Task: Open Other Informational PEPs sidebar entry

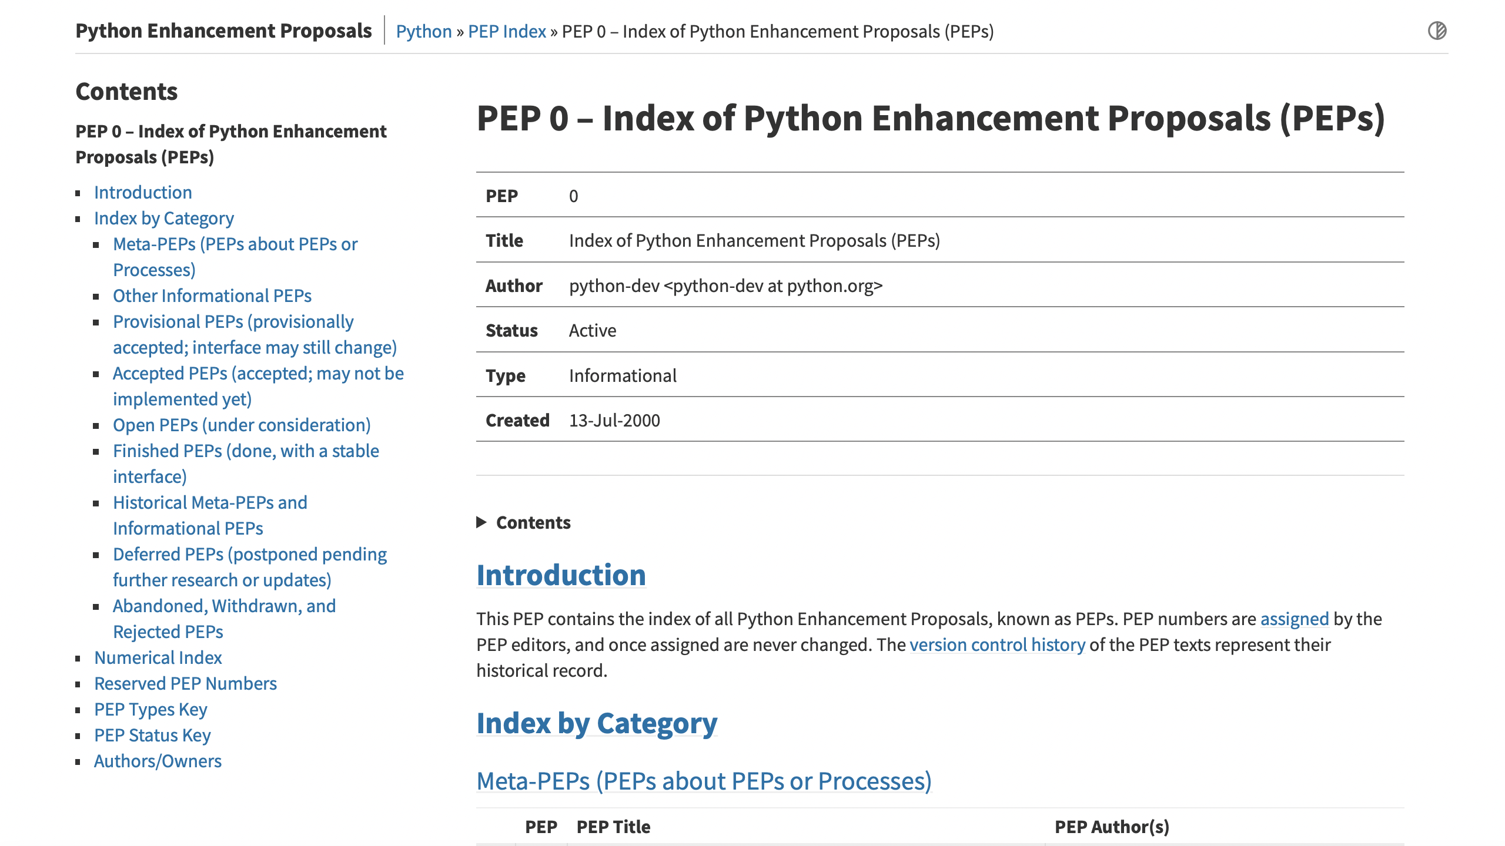Action: 212,296
